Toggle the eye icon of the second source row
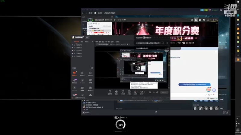This screenshot has height=135, width=241. 72,48
